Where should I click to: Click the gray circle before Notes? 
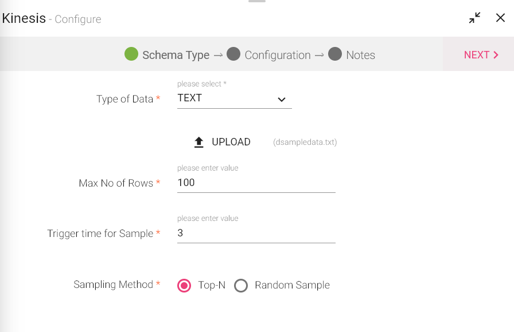(335, 54)
